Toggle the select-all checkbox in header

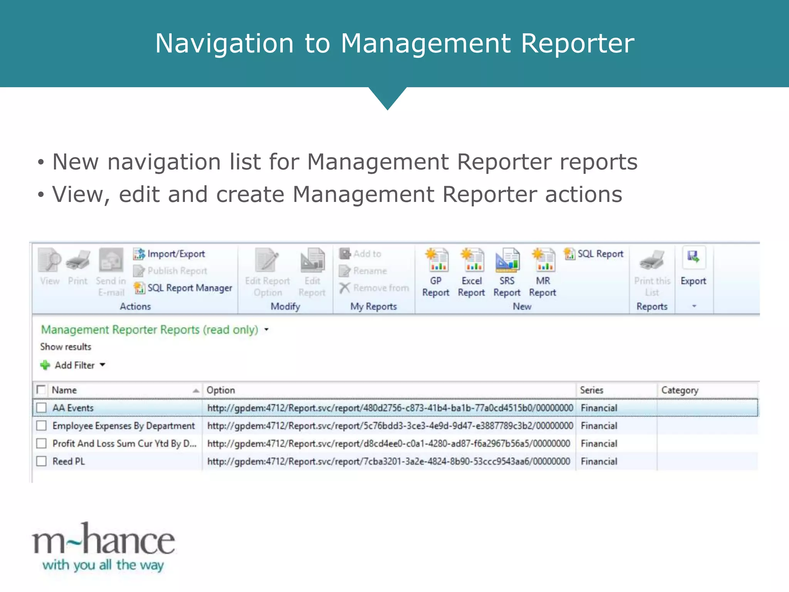click(x=41, y=390)
